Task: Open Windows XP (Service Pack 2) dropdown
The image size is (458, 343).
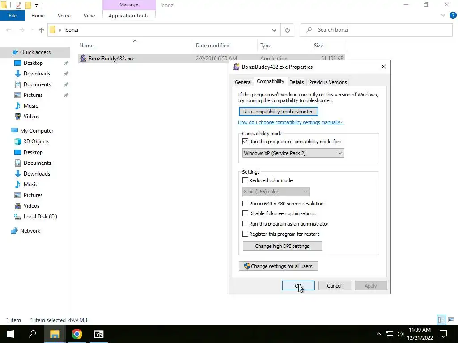Action: click(x=293, y=153)
